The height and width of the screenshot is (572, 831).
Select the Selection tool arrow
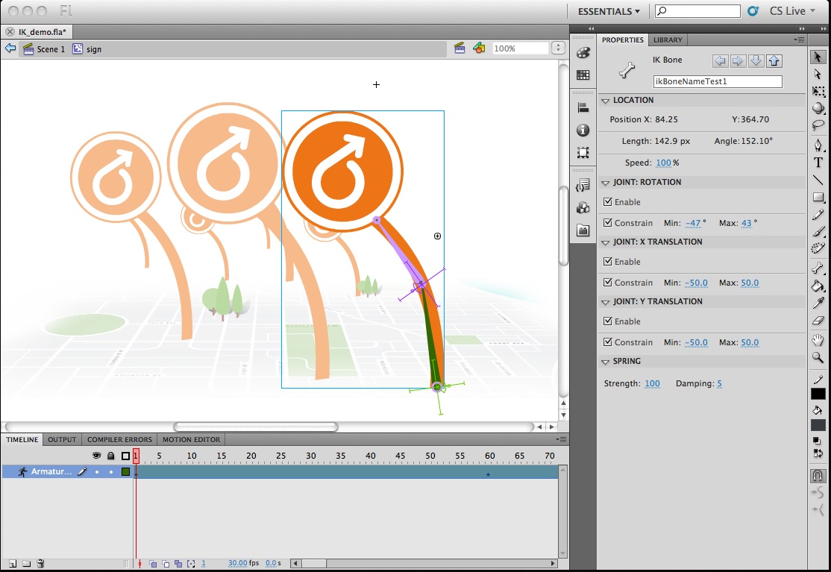818,57
